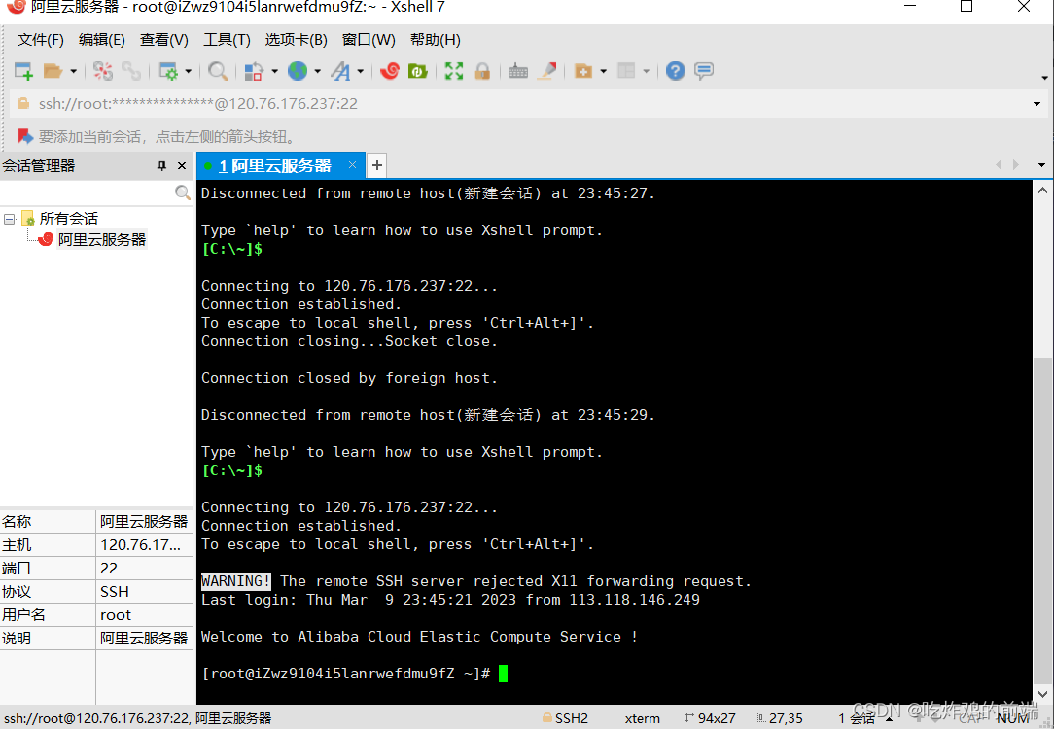Expand the address bar history dropdown
Viewport: 1054px width, 729px height.
[x=1036, y=103]
